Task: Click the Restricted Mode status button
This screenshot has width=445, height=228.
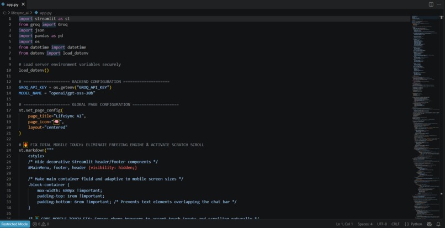Action: point(15,224)
